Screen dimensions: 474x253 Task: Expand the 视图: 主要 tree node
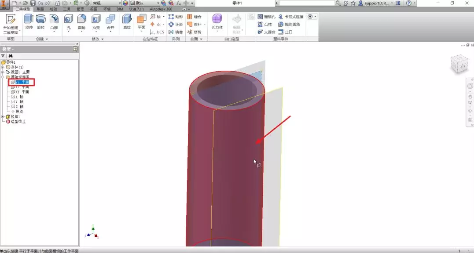point(2,72)
